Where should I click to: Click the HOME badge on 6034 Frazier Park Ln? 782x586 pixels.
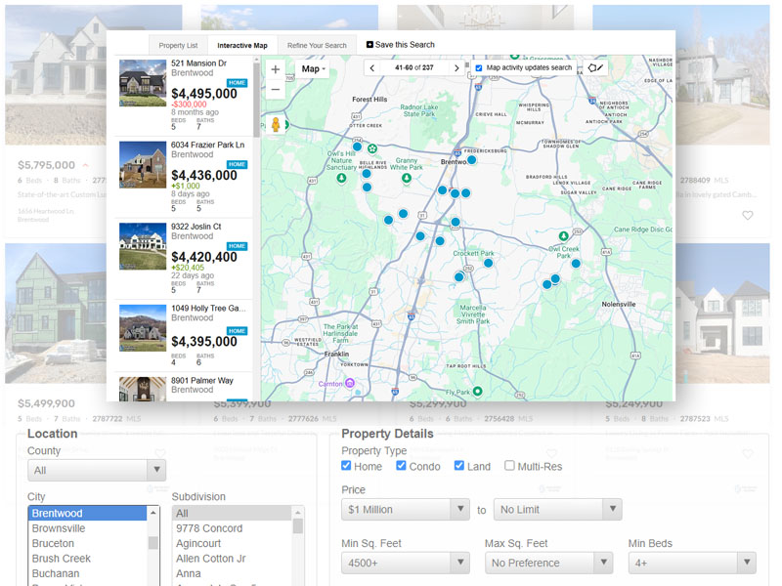click(237, 164)
